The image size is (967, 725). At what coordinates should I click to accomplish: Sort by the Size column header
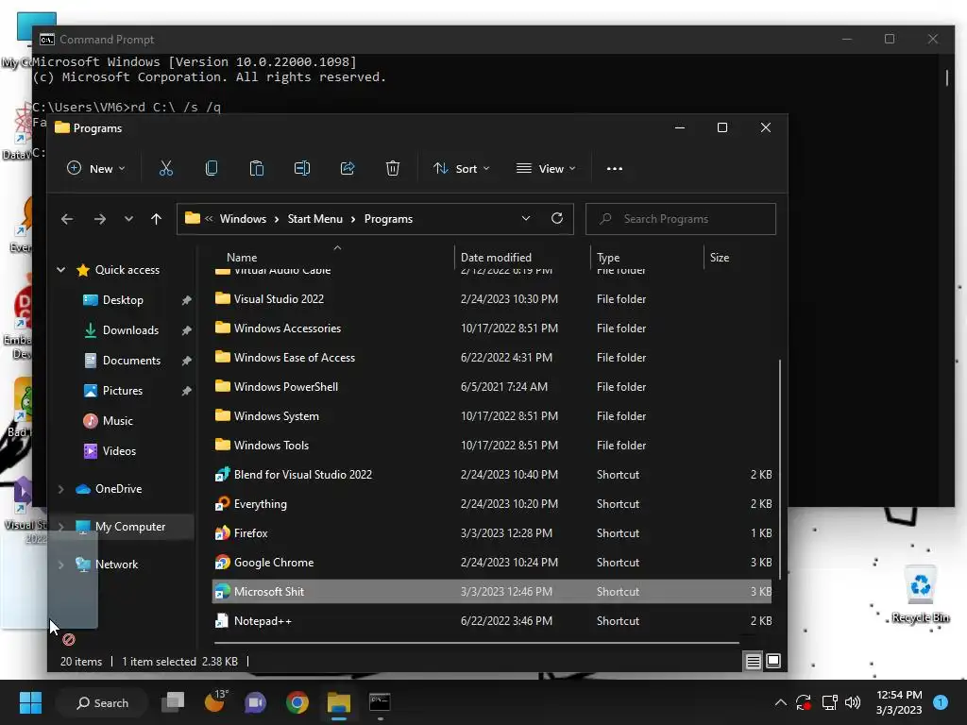(738, 257)
